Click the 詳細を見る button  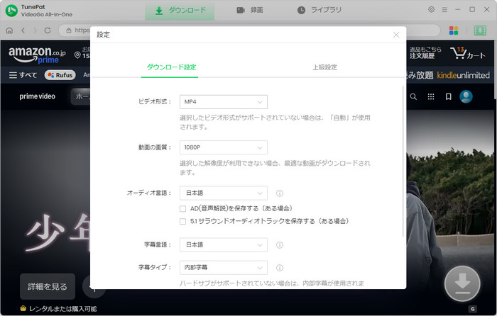pos(48,286)
